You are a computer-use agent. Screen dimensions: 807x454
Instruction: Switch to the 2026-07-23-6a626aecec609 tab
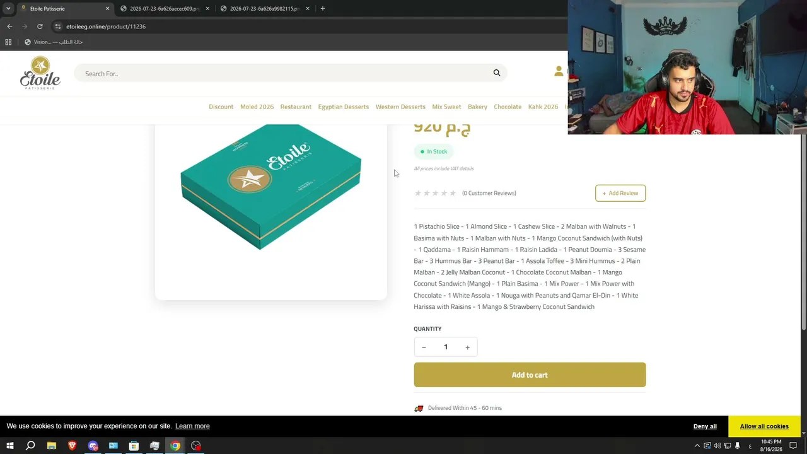165,9
